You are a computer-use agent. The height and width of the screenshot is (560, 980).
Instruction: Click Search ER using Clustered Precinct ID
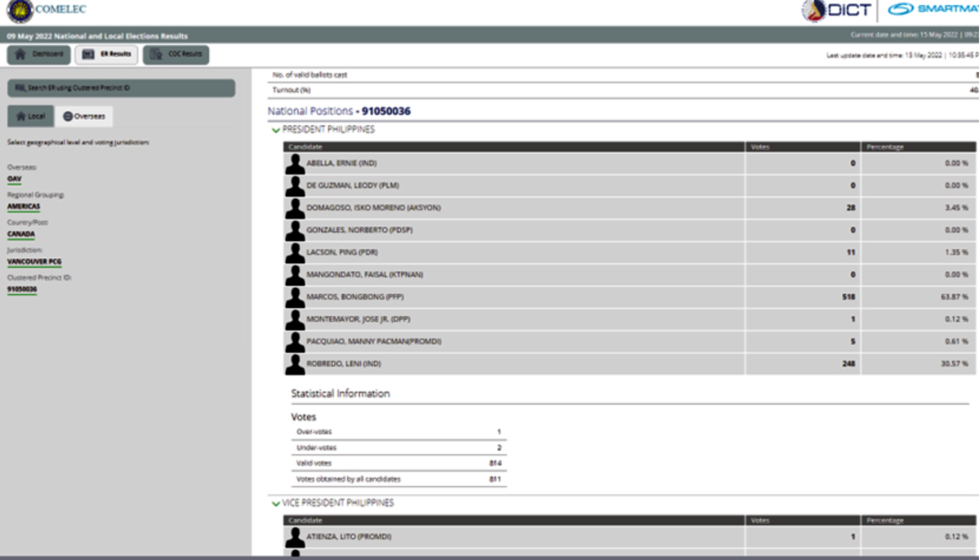click(x=121, y=88)
